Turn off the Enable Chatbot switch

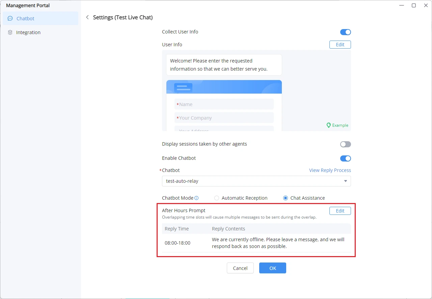coord(346,158)
